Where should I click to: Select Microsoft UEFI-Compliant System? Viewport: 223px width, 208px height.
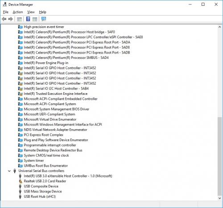tap(50, 114)
